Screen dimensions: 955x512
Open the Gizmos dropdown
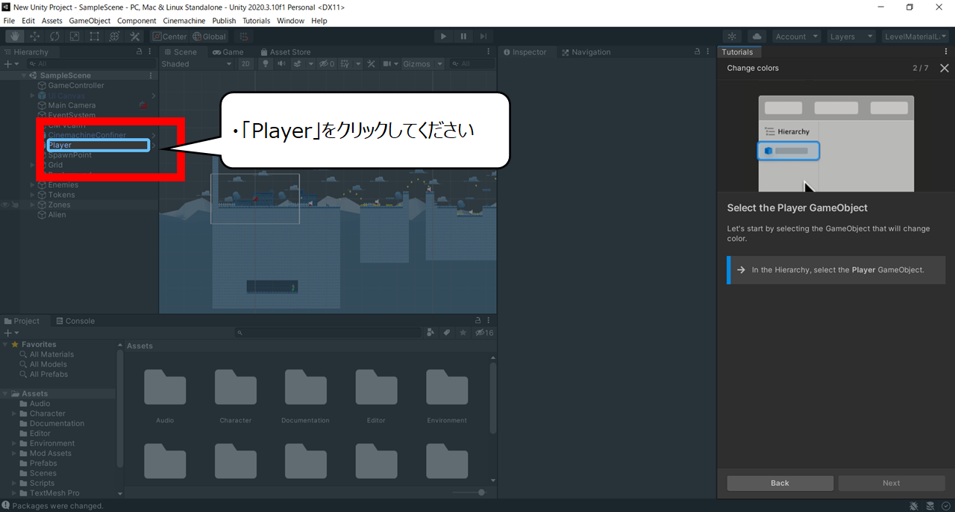point(422,64)
